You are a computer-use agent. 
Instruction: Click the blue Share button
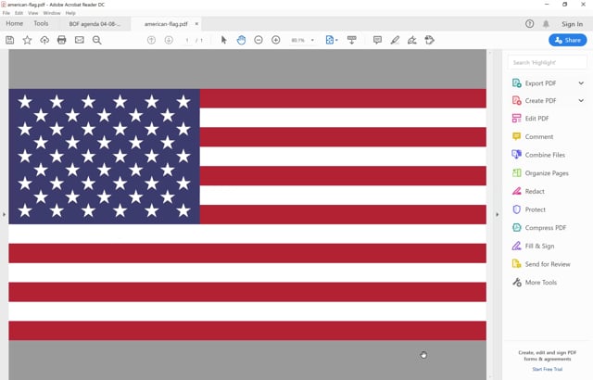(x=568, y=40)
